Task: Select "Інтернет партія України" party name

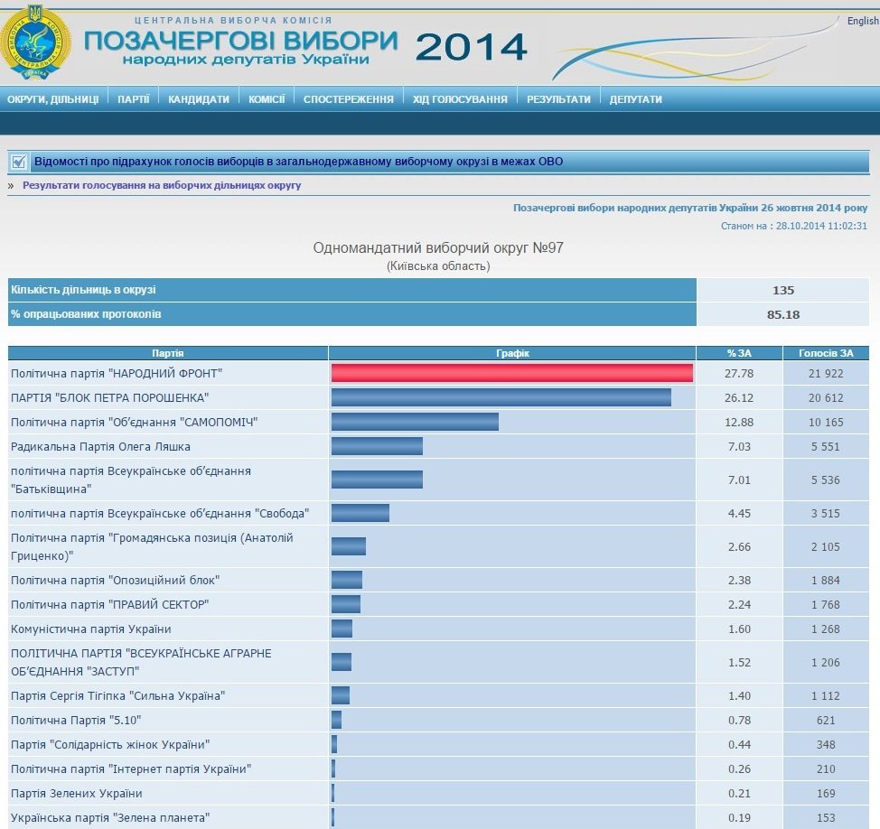Action: point(131,769)
